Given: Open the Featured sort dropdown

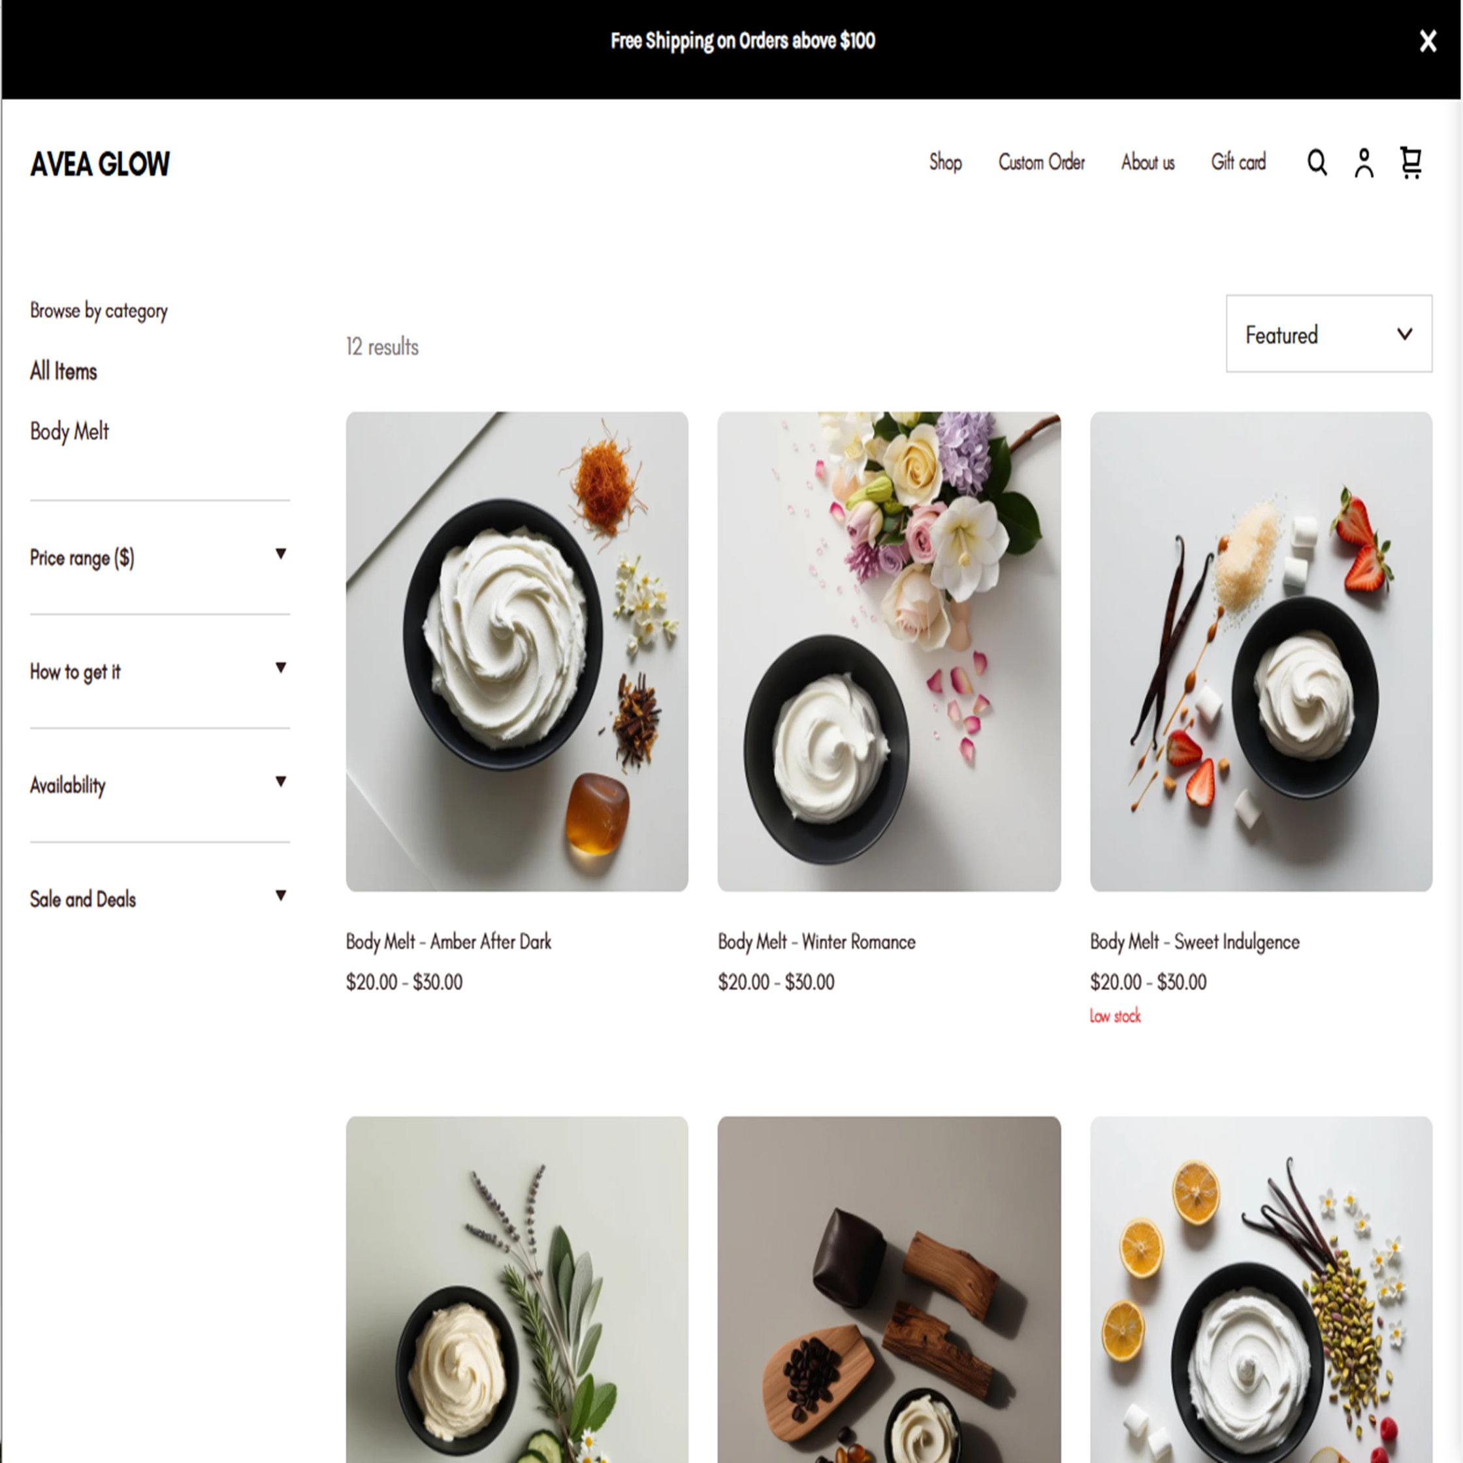Looking at the screenshot, I should 1329,334.
